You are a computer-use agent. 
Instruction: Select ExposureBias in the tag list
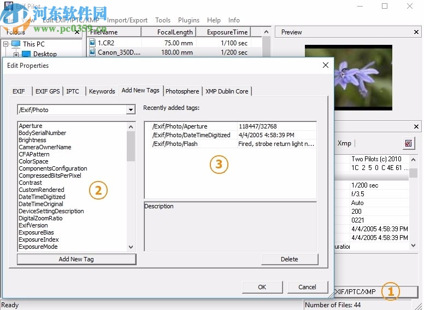36,232
